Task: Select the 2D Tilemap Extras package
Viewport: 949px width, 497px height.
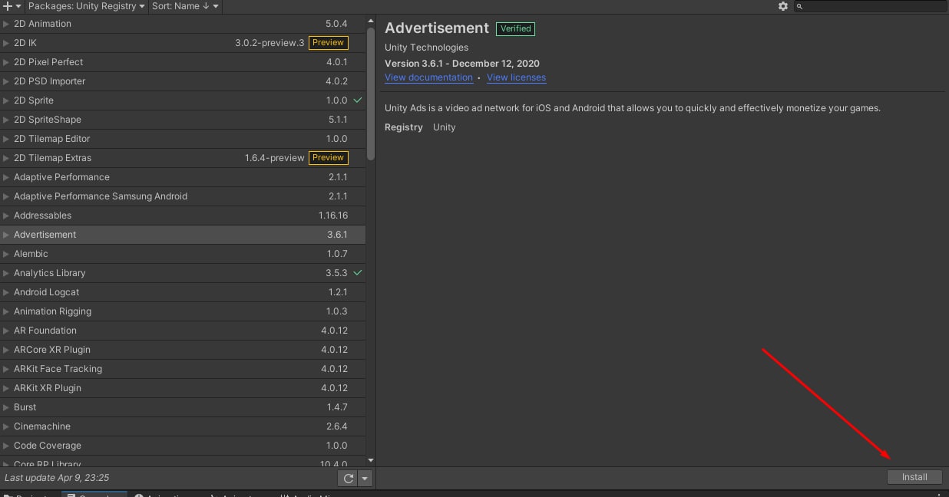Action: (x=183, y=158)
